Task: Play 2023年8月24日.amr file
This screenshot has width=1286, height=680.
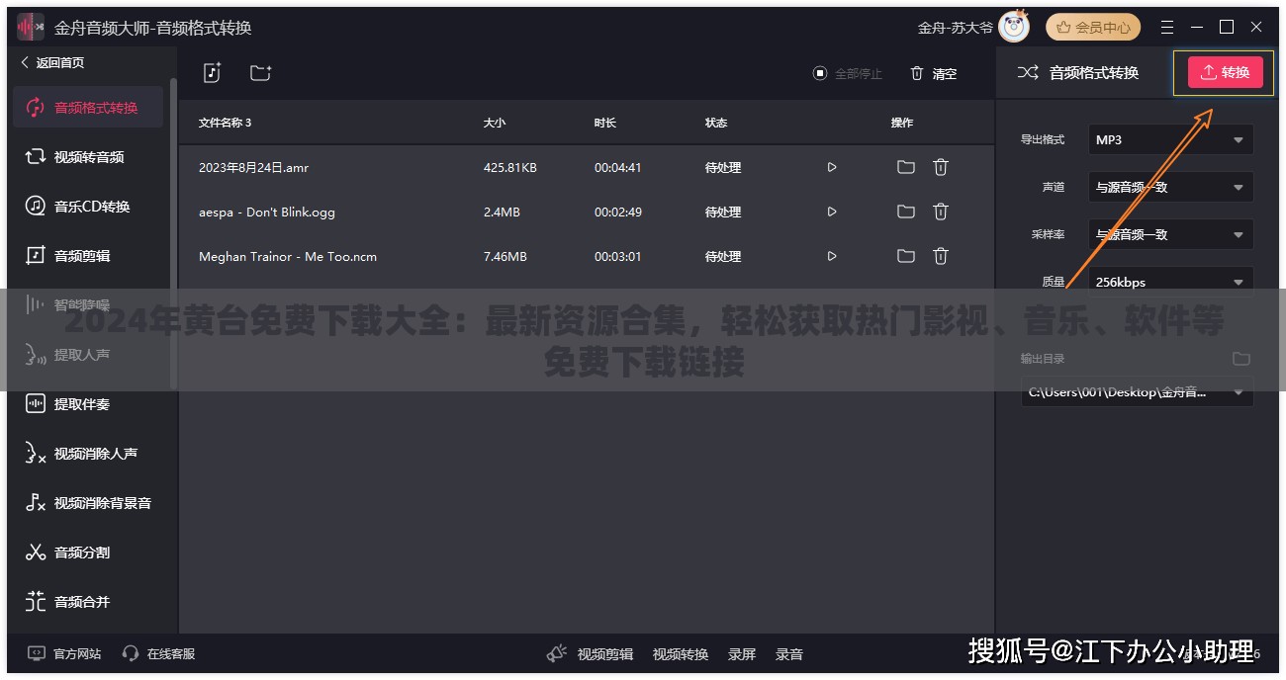Action: [x=832, y=167]
